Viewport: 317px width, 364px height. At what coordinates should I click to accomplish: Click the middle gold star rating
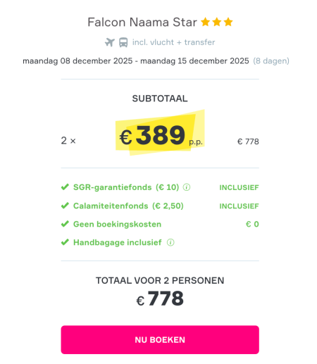pyautogui.click(x=217, y=22)
